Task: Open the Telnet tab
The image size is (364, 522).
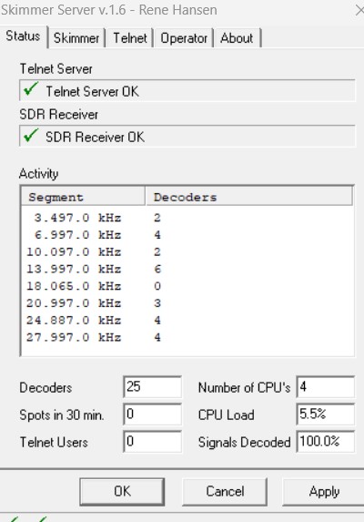Action: (x=130, y=38)
